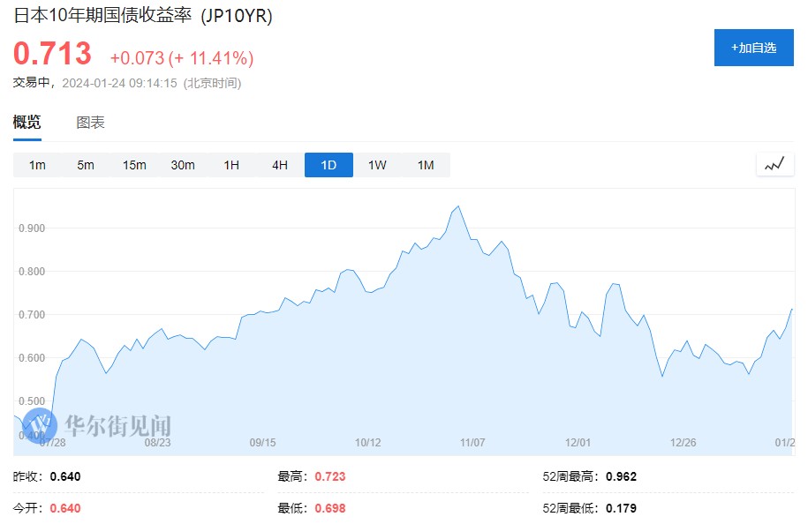Select the 5m time interval
This screenshot has height=524, width=808.
[x=86, y=165]
